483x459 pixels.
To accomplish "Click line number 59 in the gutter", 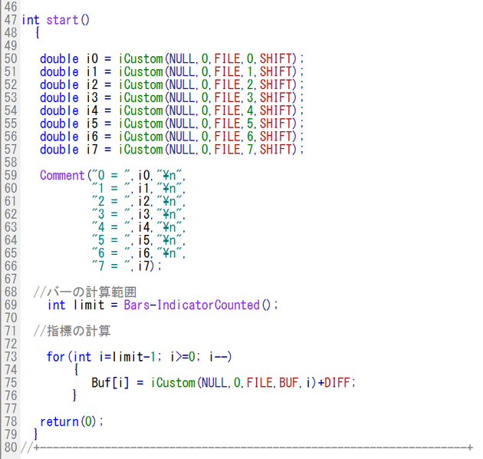I will pos(11,175).
